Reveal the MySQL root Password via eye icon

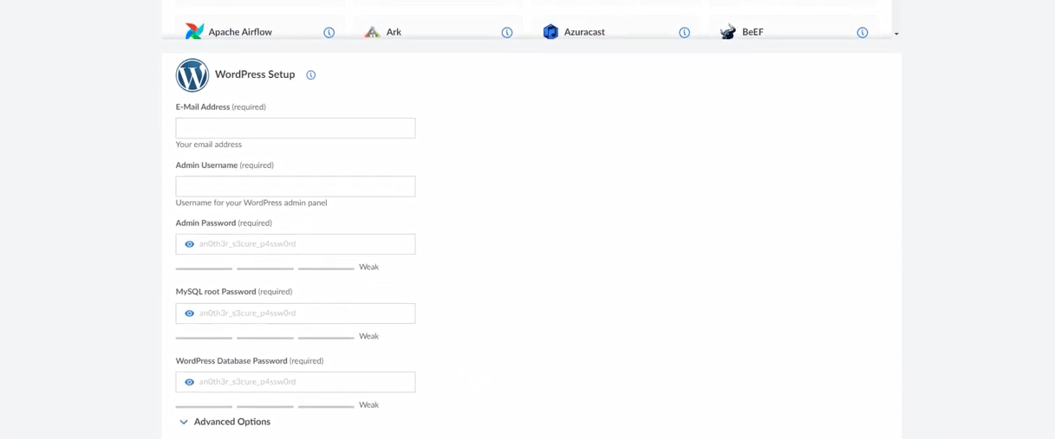pyautogui.click(x=189, y=313)
